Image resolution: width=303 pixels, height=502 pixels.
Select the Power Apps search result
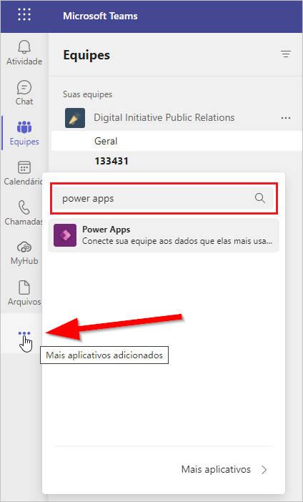(164, 235)
